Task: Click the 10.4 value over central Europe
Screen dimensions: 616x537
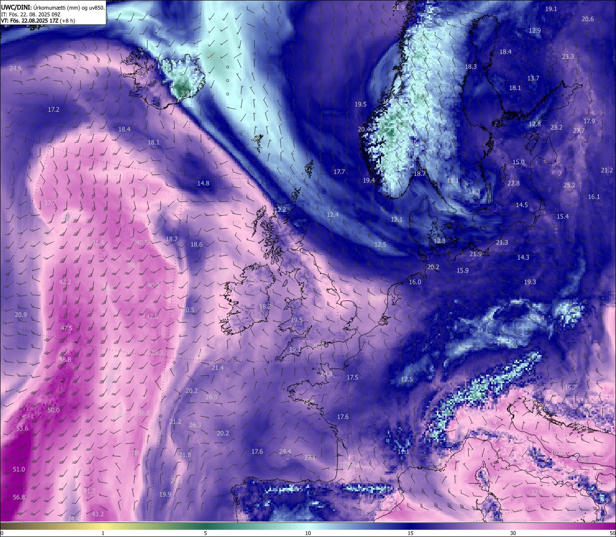Action: (x=538, y=318)
